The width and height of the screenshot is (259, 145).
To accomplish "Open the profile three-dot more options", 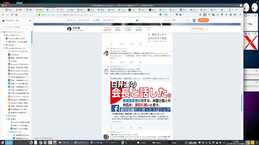I will 208,29.
